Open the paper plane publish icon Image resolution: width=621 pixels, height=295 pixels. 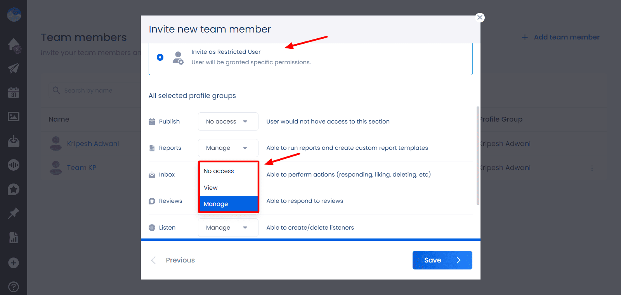click(14, 68)
